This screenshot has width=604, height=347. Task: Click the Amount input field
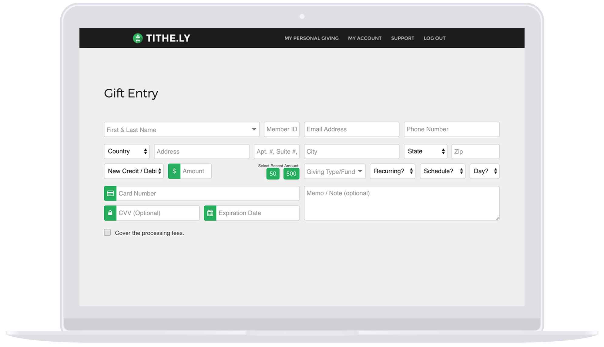click(196, 171)
